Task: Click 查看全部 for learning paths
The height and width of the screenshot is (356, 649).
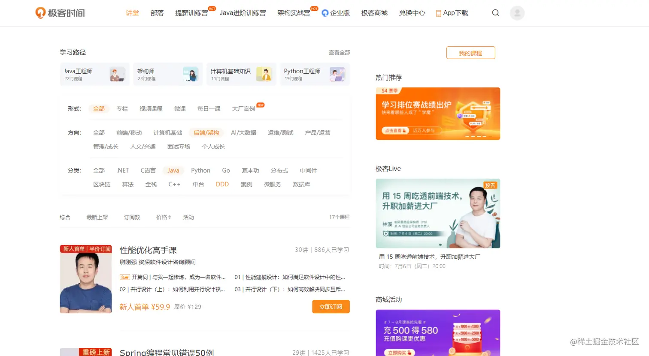Action: (x=339, y=52)
